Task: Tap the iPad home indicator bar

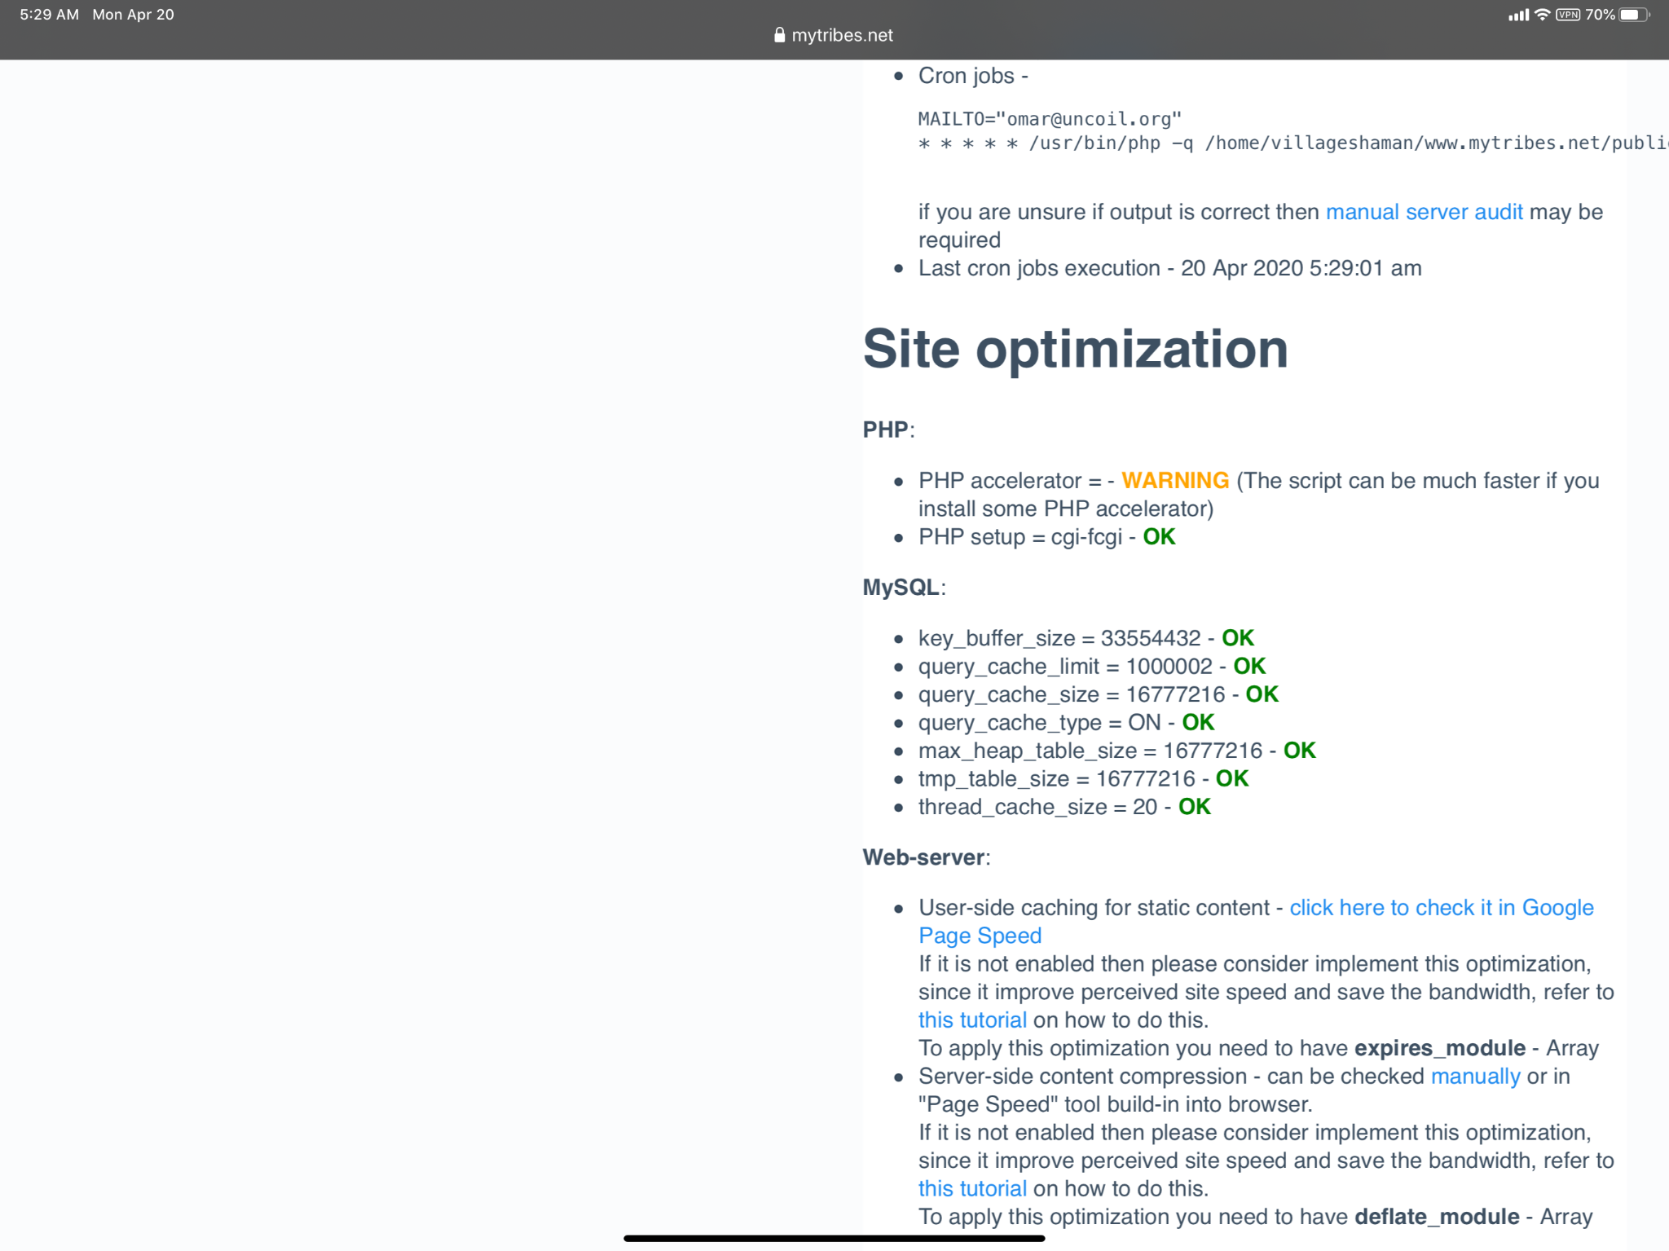Action: [x=834, y=1238]
